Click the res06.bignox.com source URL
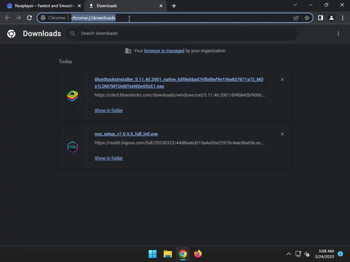 179,143
